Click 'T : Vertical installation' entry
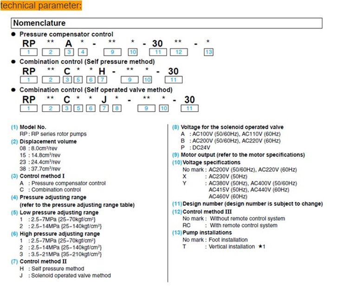 click(224, 247)
